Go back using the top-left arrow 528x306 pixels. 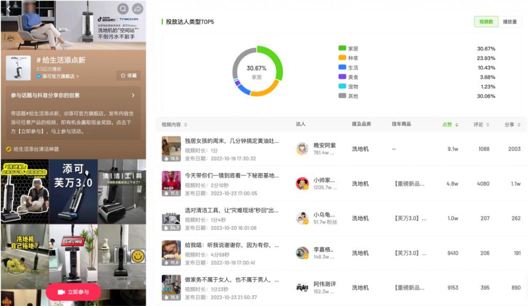point(9,9)
